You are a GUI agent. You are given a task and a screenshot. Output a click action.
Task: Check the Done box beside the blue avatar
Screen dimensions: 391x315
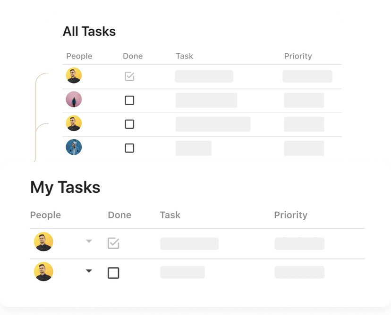(x=129, y=148)
